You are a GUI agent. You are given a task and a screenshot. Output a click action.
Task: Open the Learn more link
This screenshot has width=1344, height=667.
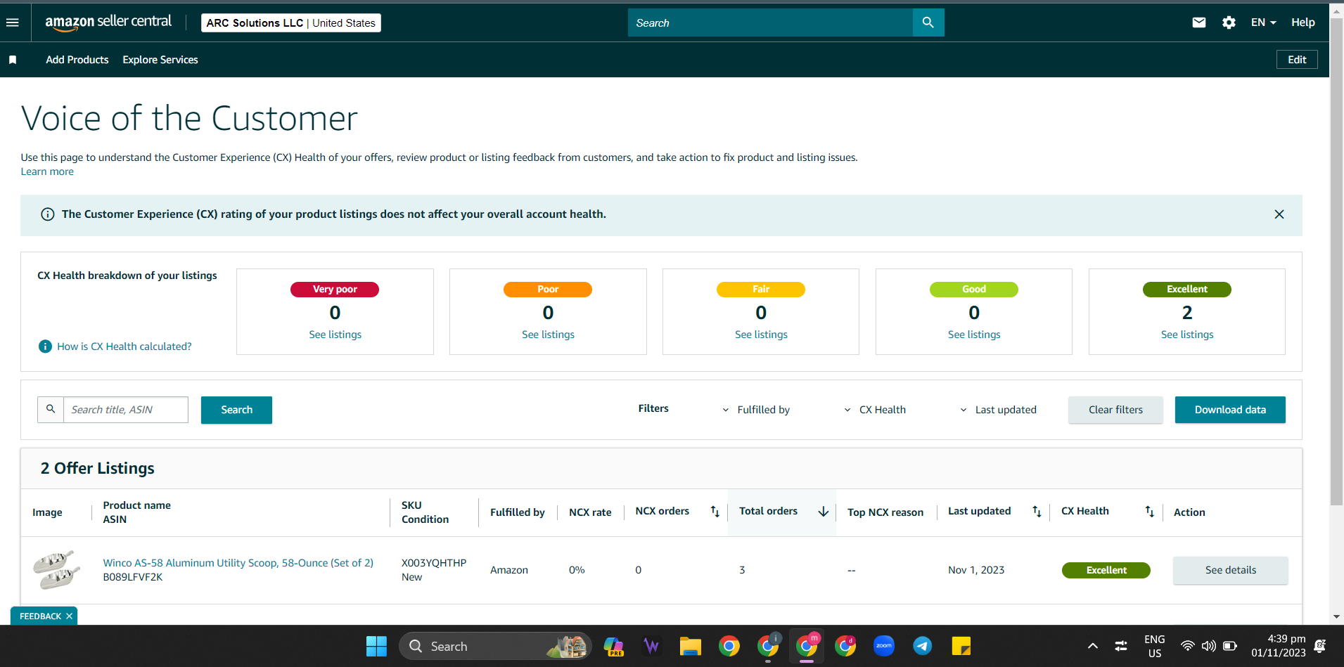point(47,171)
